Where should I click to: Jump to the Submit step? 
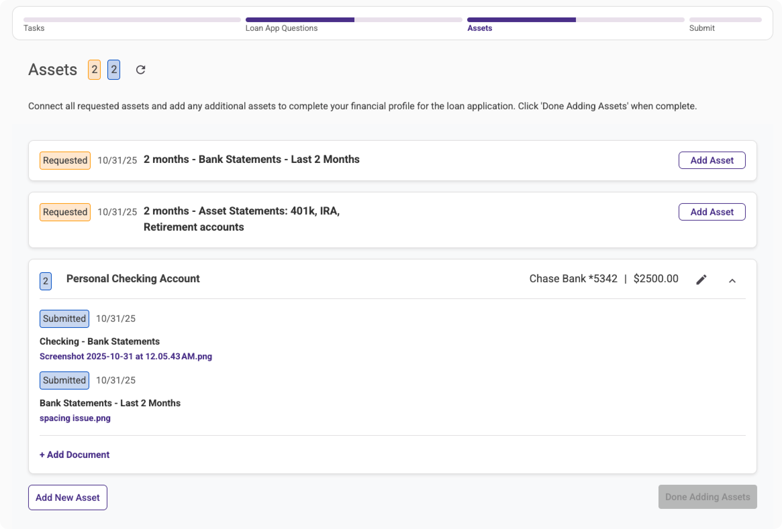pos(701,28)
